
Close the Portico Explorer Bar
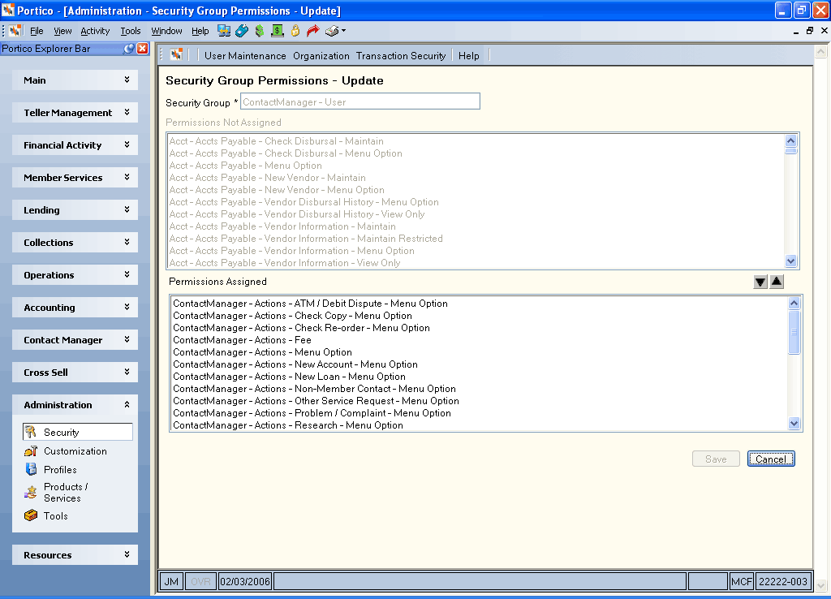pos(143,49)
